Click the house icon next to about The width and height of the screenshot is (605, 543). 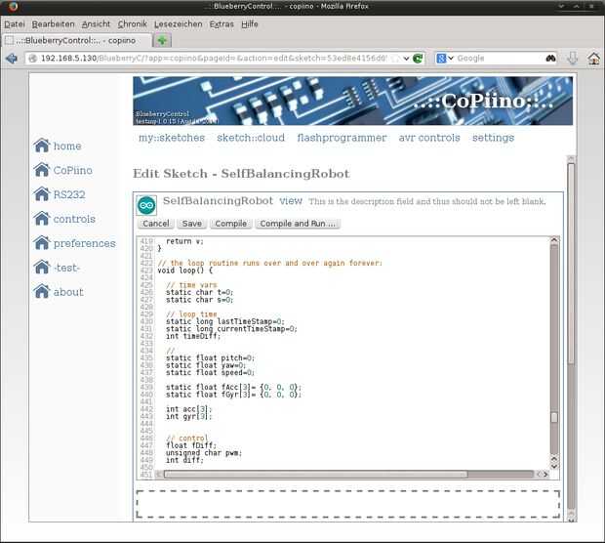(42, 292)
